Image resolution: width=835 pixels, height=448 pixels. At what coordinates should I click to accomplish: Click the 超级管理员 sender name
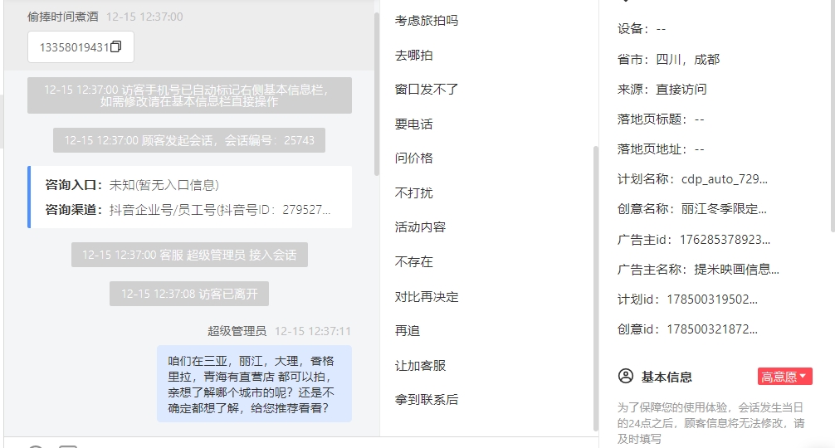pos(237,331)
